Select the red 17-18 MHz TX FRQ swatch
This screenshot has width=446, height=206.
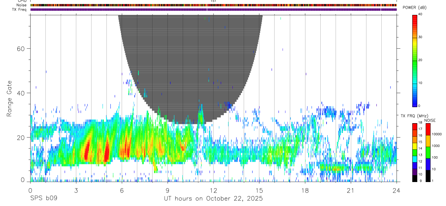click(414, 126)
